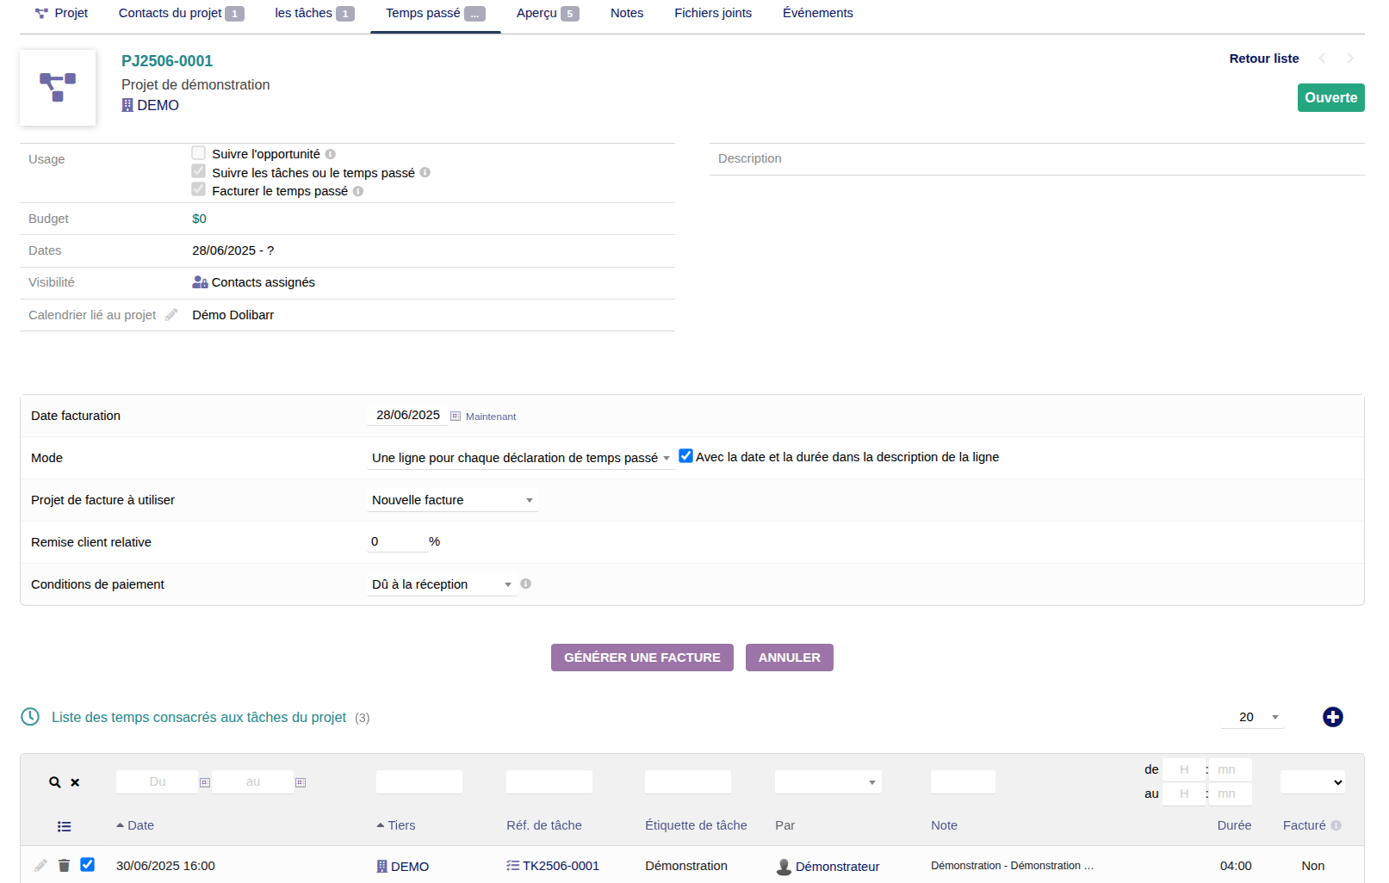Screen dimensions: 1389x883
Task: Toggle checkbox for 30/06/2025 16:00 row
Action: (x=88, y=864)
